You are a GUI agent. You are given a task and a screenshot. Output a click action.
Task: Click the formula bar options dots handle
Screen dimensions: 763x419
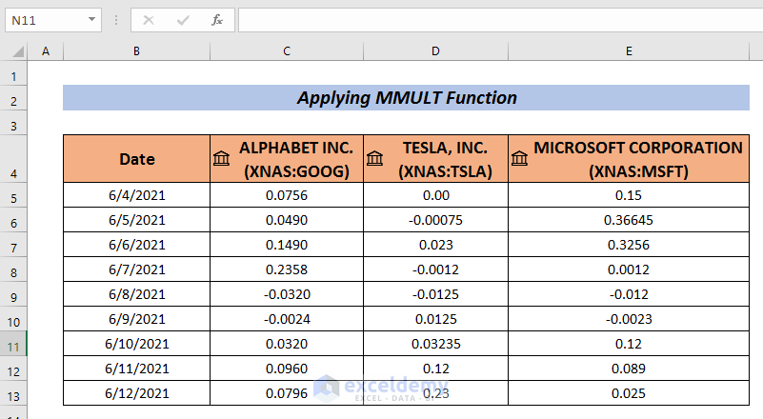[116, 20]
